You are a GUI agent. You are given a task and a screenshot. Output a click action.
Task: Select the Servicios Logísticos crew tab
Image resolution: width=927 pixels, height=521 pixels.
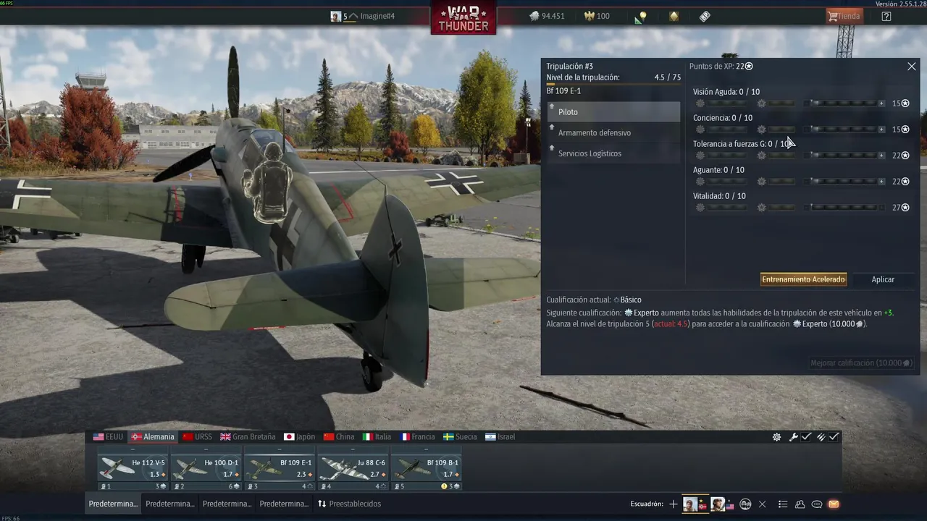pyautogui.click(x=613, y=153)
